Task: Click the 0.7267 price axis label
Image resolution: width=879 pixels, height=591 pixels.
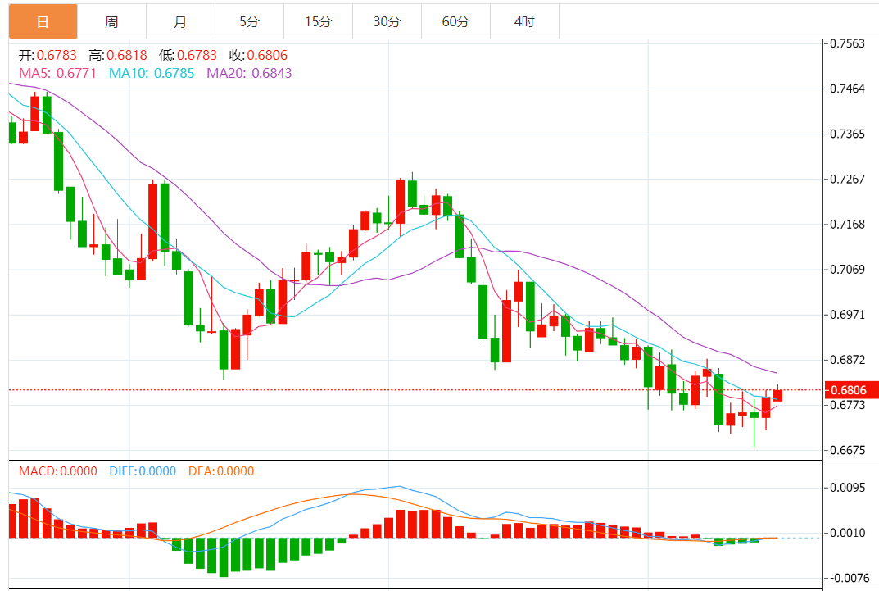Action: (x=848, y=180)
